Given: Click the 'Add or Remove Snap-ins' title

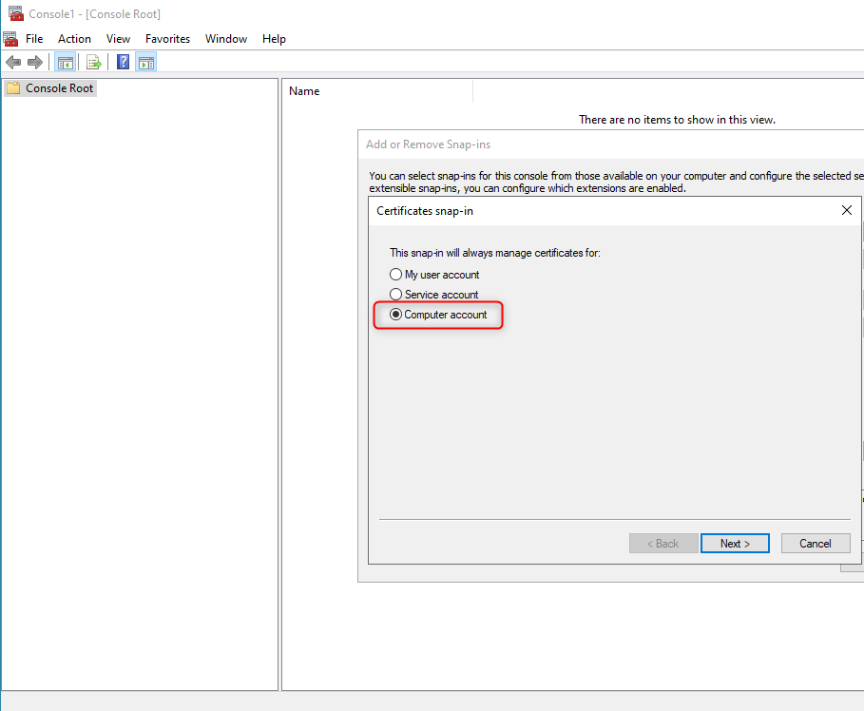Looking at the screenshot, I should pos(428,144).
